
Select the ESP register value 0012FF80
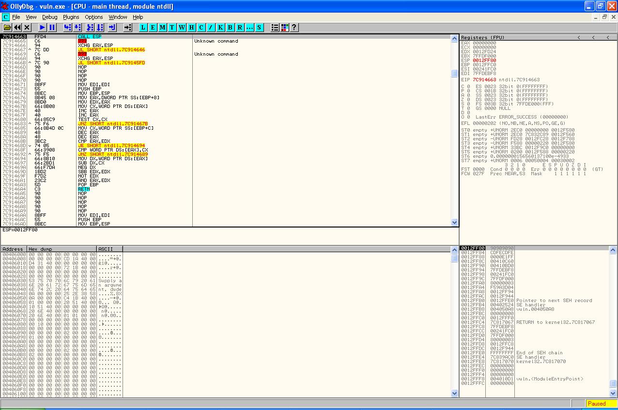[x=484, y=61]
